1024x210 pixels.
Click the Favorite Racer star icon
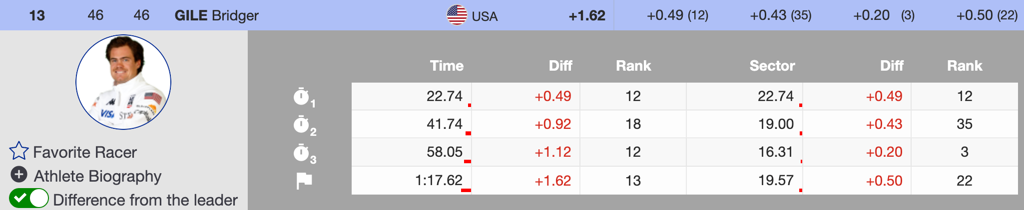19,151
